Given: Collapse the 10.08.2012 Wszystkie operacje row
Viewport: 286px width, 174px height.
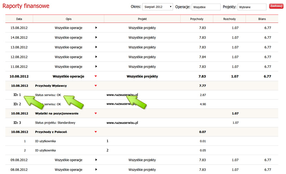Looking at the screenshot, I should [x=95, y=76].
